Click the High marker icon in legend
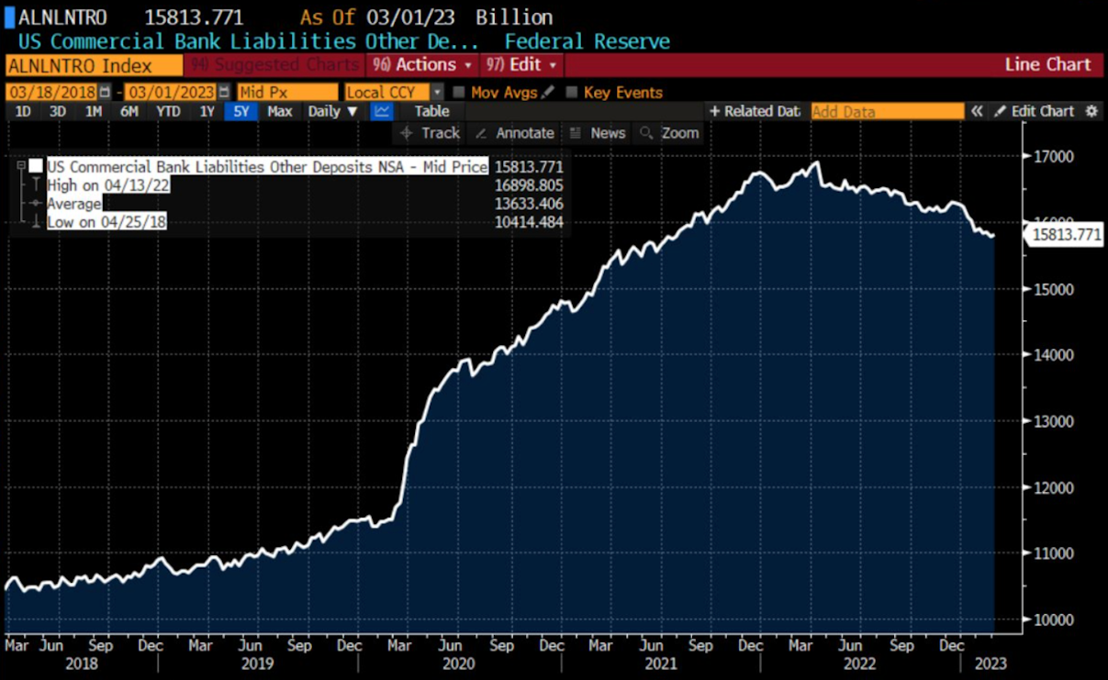This screenshot has height=680, width=1108. tap(37, 184)
